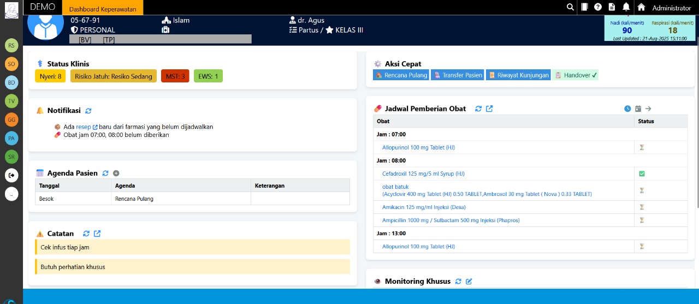Click the hourglass status for obat batuk
Viewport: 699px width, 304px height.
pos(642,190)
